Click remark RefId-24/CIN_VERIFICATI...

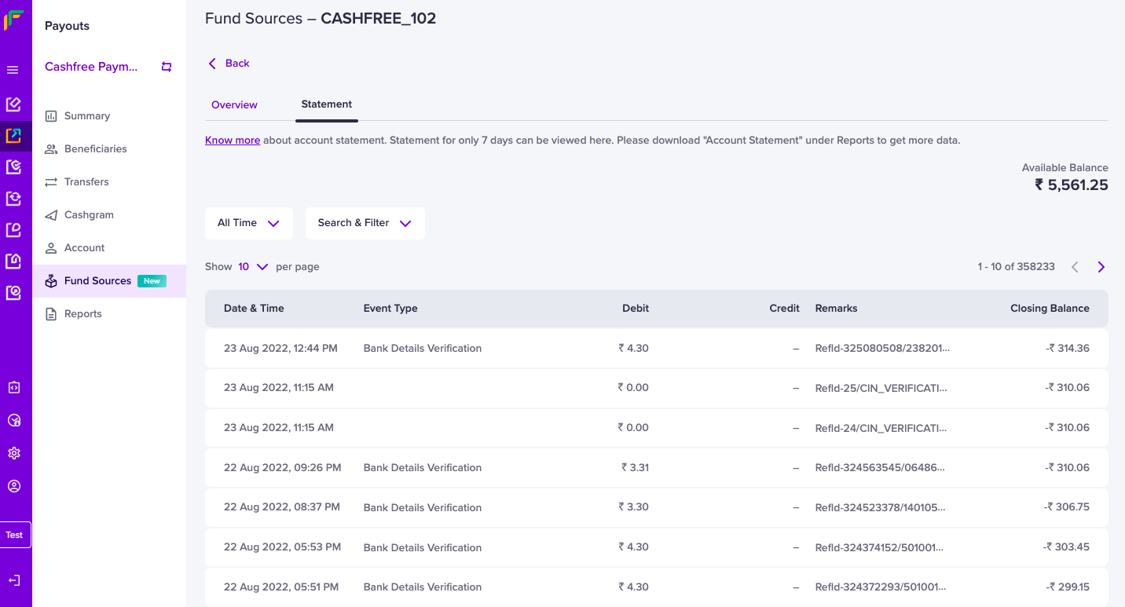(881, 428)
